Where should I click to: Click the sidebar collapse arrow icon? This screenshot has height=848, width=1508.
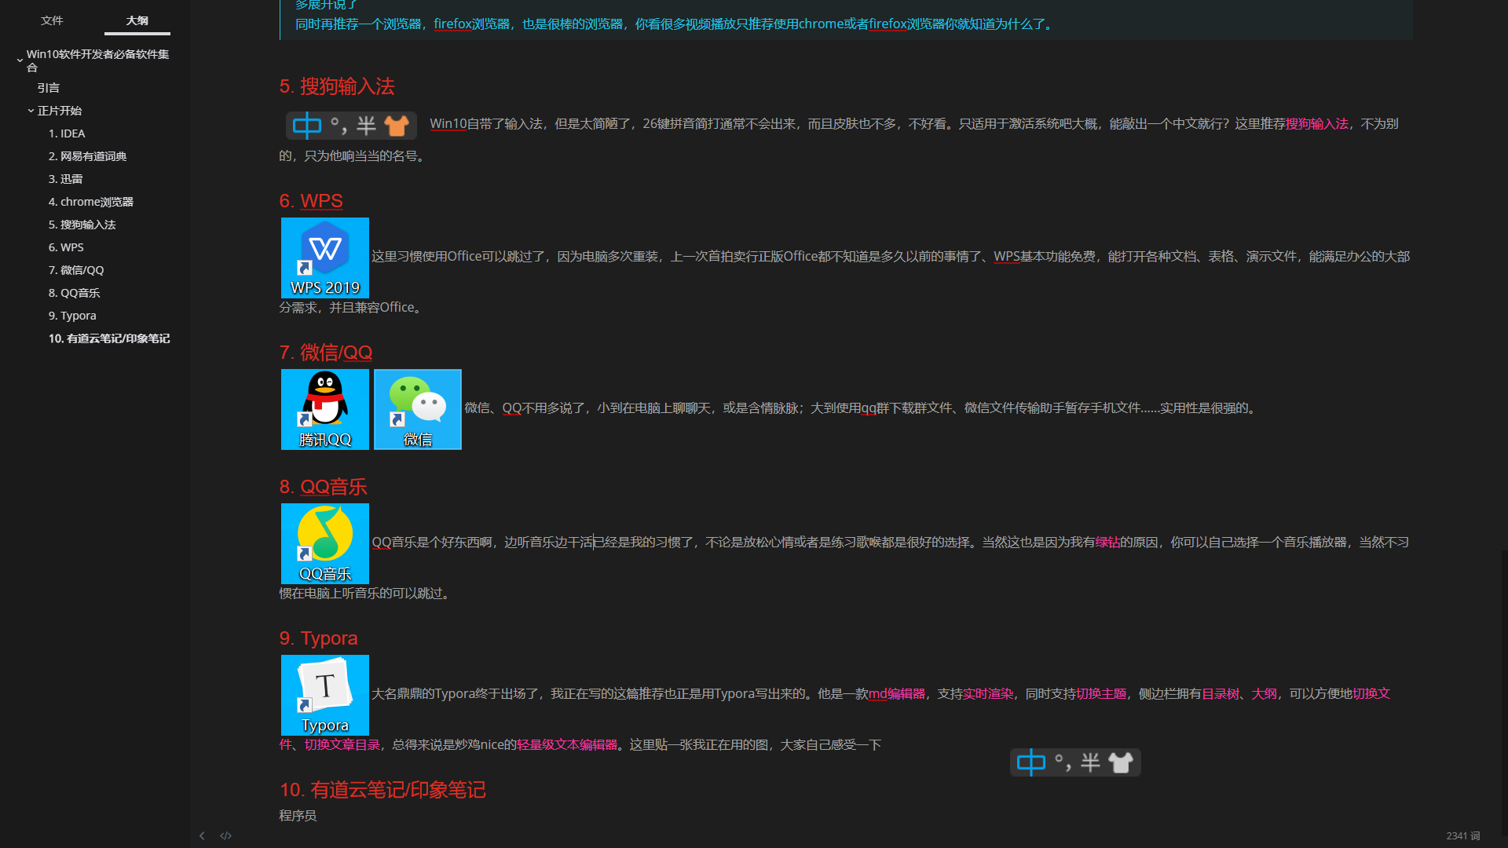[202, 835]
